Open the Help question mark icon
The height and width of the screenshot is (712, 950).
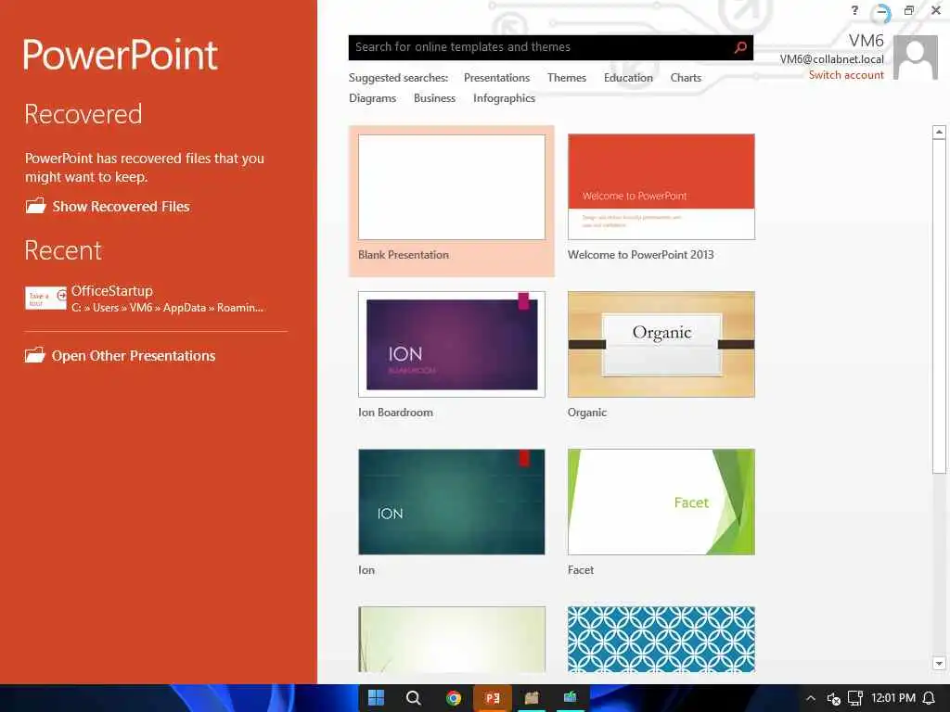854,10
